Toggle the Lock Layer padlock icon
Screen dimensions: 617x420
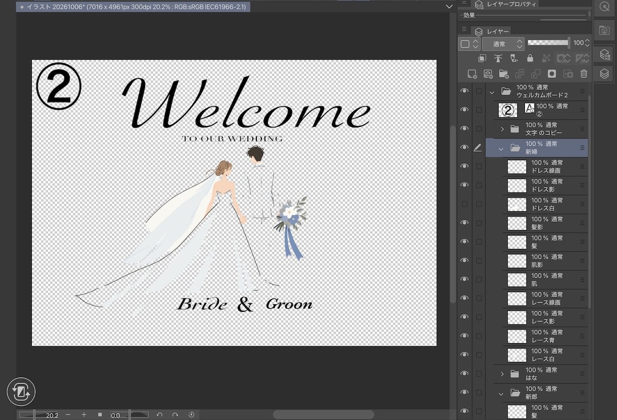(x=530, y=59)
